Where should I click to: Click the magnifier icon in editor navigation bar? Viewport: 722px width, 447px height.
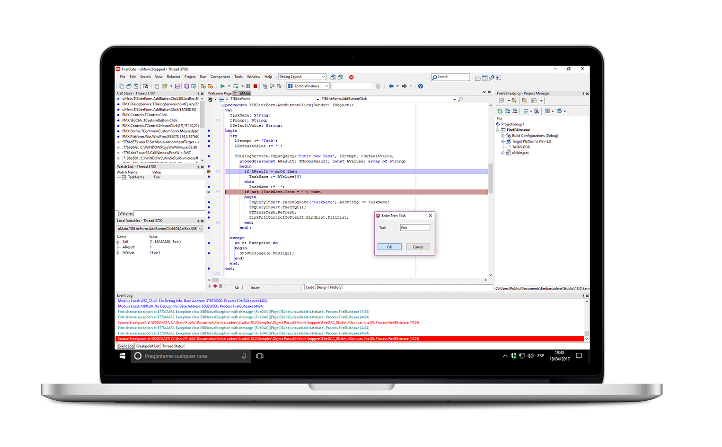click(460, 99)
